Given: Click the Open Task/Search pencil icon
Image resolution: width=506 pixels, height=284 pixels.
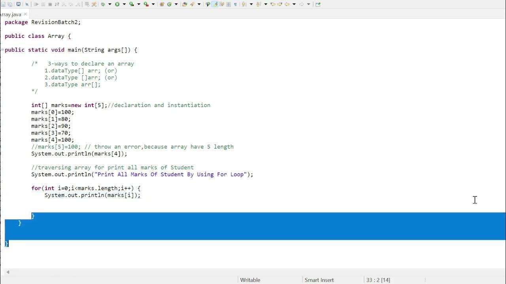Looking at the screenshot, I should click(192, 4).
